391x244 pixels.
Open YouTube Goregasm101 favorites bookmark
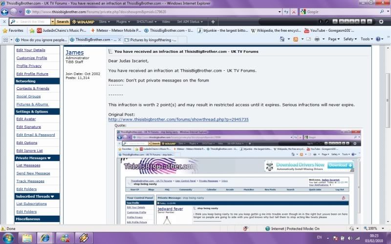(x=329, y=31)
